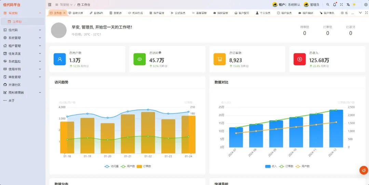Expand the 系统管理 sidebar group chevron

(40, 38)
